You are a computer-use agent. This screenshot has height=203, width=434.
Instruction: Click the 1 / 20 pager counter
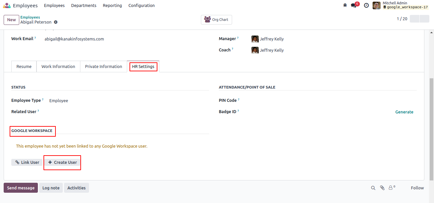402,19
